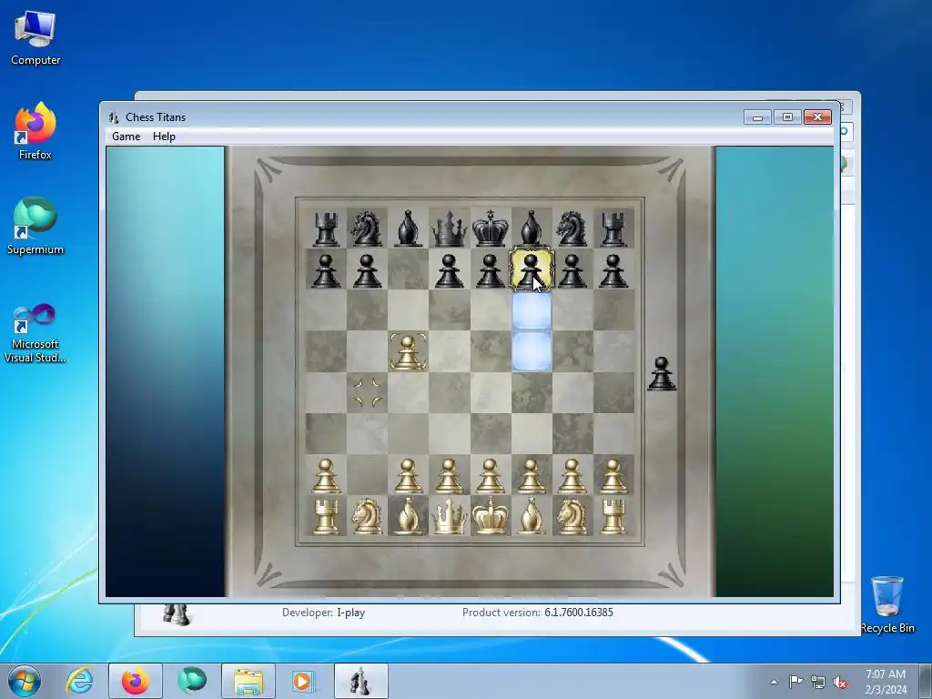Show hidden system tray icons
This screenshot has width=932, height=699.
pos(774,682)
